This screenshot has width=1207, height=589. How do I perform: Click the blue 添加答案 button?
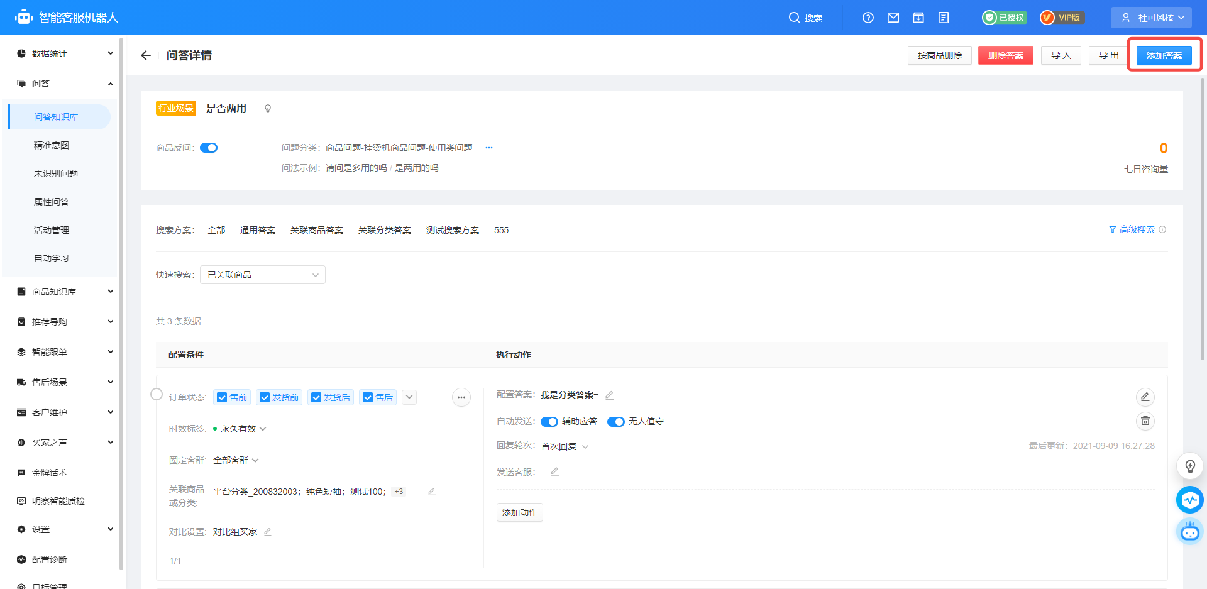click(1164, 55)
